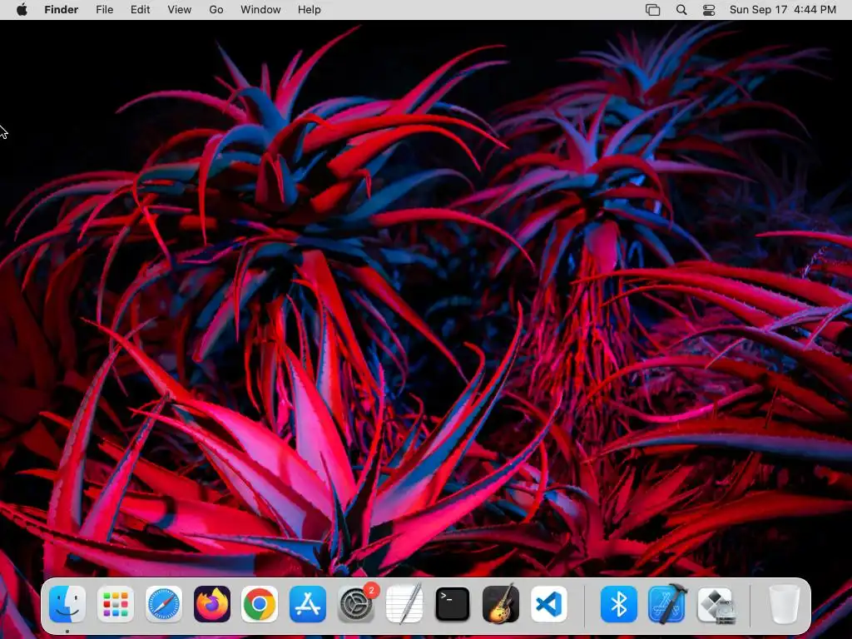Open the Finder application menu
Viewport: 852px width, 639px height.
[62, 10]
